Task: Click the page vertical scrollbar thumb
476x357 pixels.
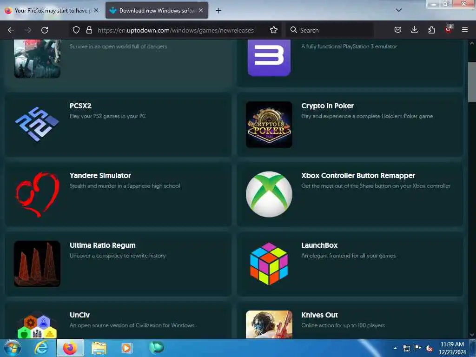Action: 472,82
